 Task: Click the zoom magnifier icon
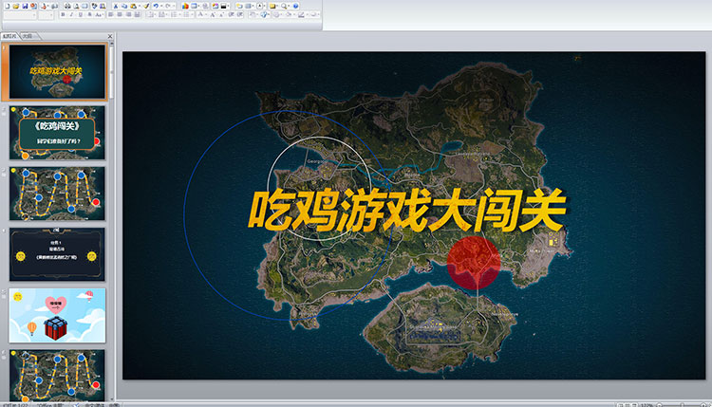[x=284, y=6]
